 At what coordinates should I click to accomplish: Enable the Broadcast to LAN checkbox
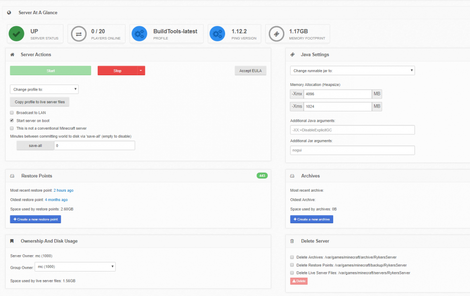pyautogui.click(x=12, y=113)
